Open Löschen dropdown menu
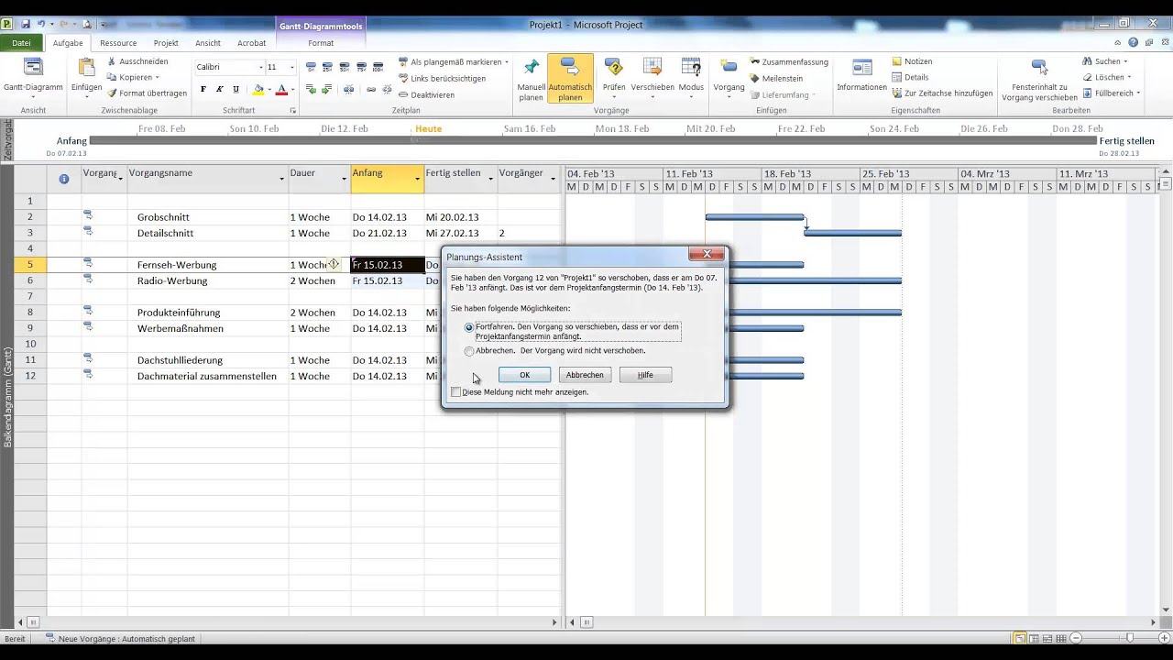 tap(1106, 77)
